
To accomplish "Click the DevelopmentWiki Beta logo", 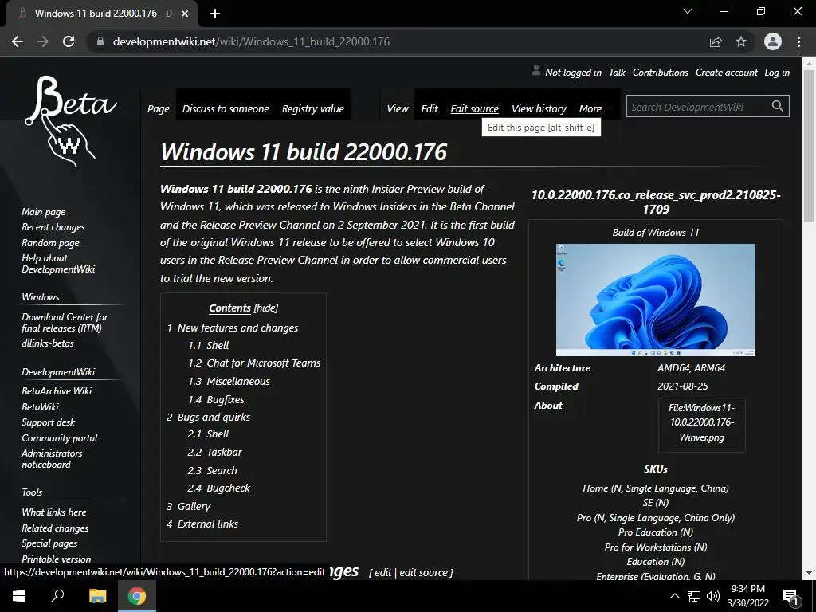I will pyautogui.click(x=71, y=121).
